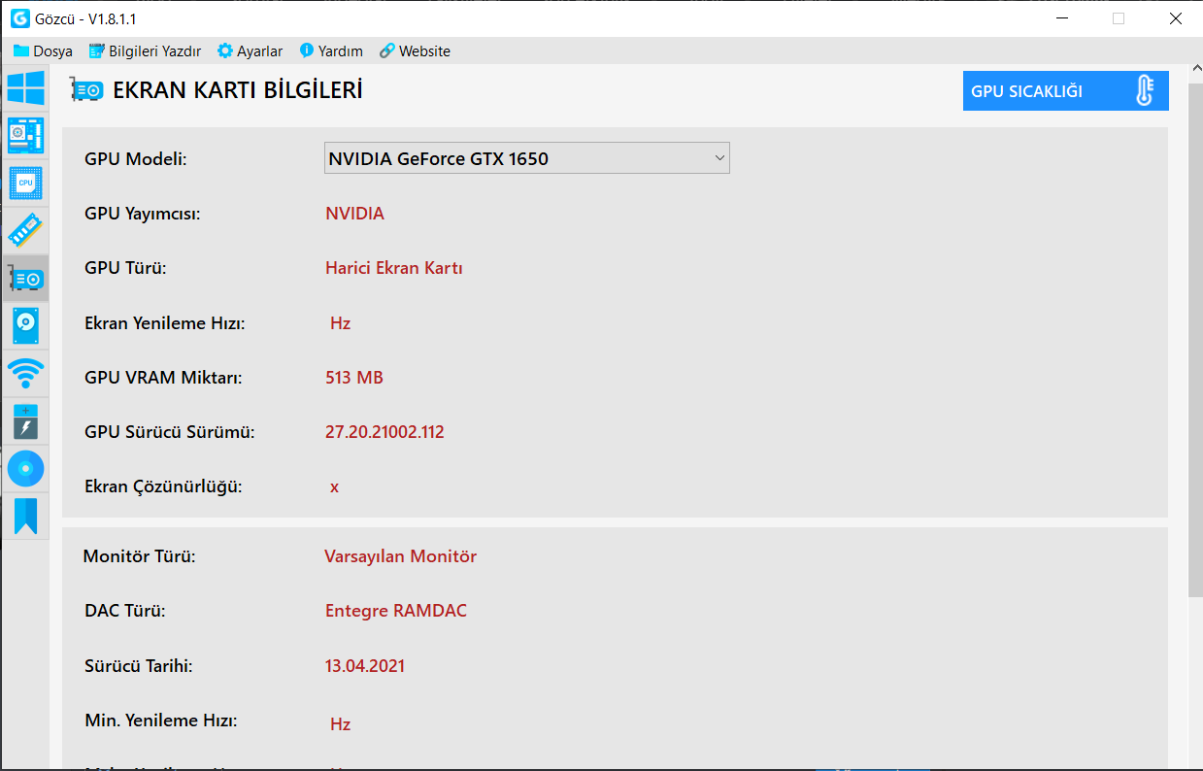Open the Ayarlar menu
This screenshot has width=1203, height=771.
[251, 50]
